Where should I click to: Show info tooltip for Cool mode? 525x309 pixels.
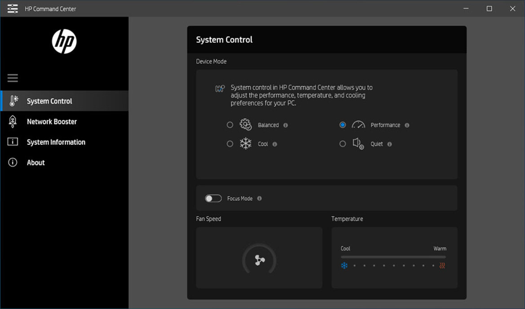pyautogui.click(x=274, y=144)
